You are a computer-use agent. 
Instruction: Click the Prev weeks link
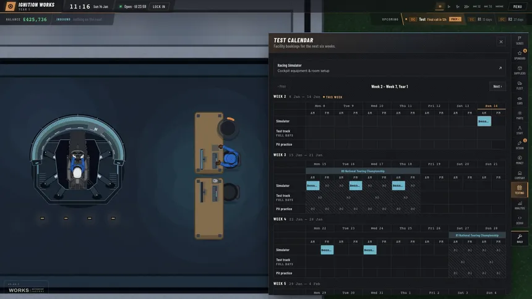[281, 86]
